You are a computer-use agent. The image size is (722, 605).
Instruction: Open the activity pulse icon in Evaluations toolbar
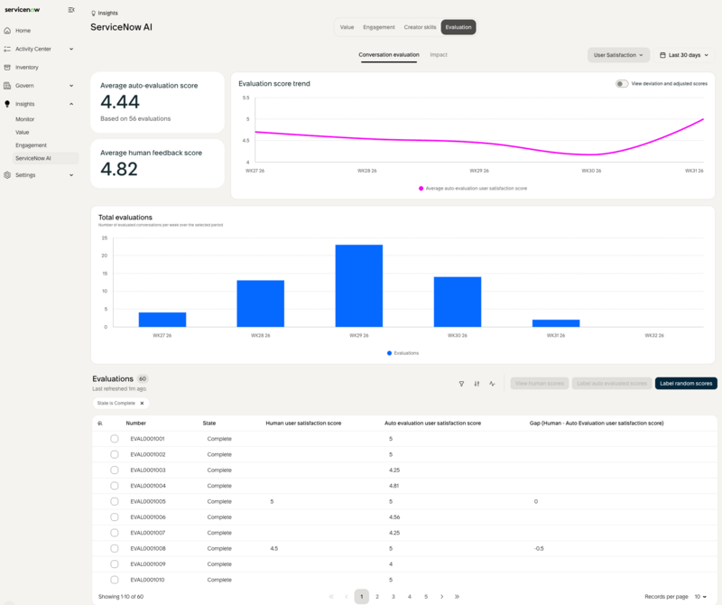point(492,384)
